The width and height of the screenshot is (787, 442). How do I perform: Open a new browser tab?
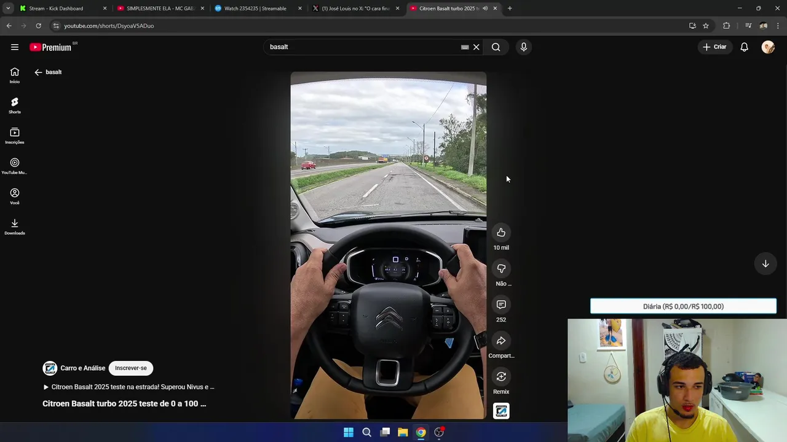(x=510, y=9)
